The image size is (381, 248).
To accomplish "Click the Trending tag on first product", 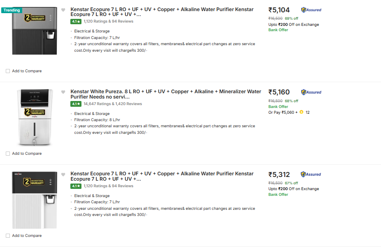I will click(12, 10).
